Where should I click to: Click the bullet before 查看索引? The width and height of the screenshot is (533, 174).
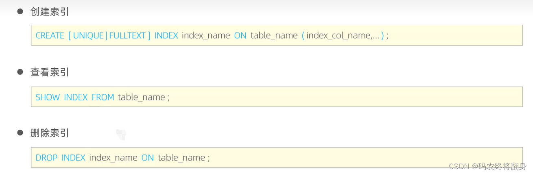[x=20, y=72]
